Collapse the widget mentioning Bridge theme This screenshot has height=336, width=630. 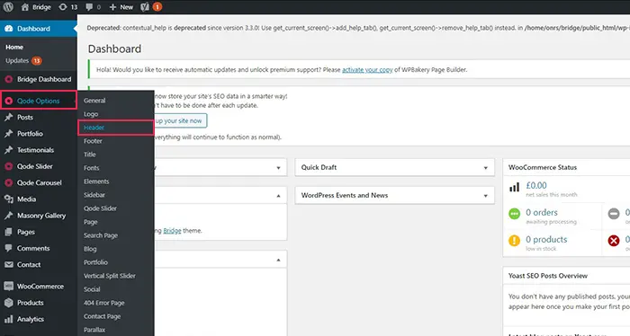tap(278, 196)
